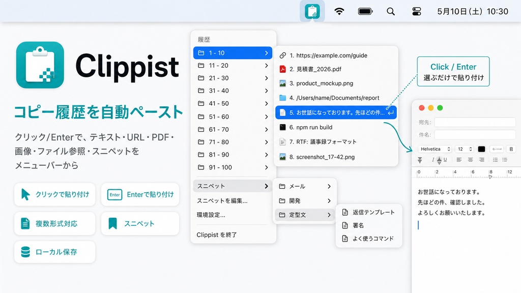Expand the 31 - 40 history folder
Viewport: 521px width, 293px height.
click(233, 91)
